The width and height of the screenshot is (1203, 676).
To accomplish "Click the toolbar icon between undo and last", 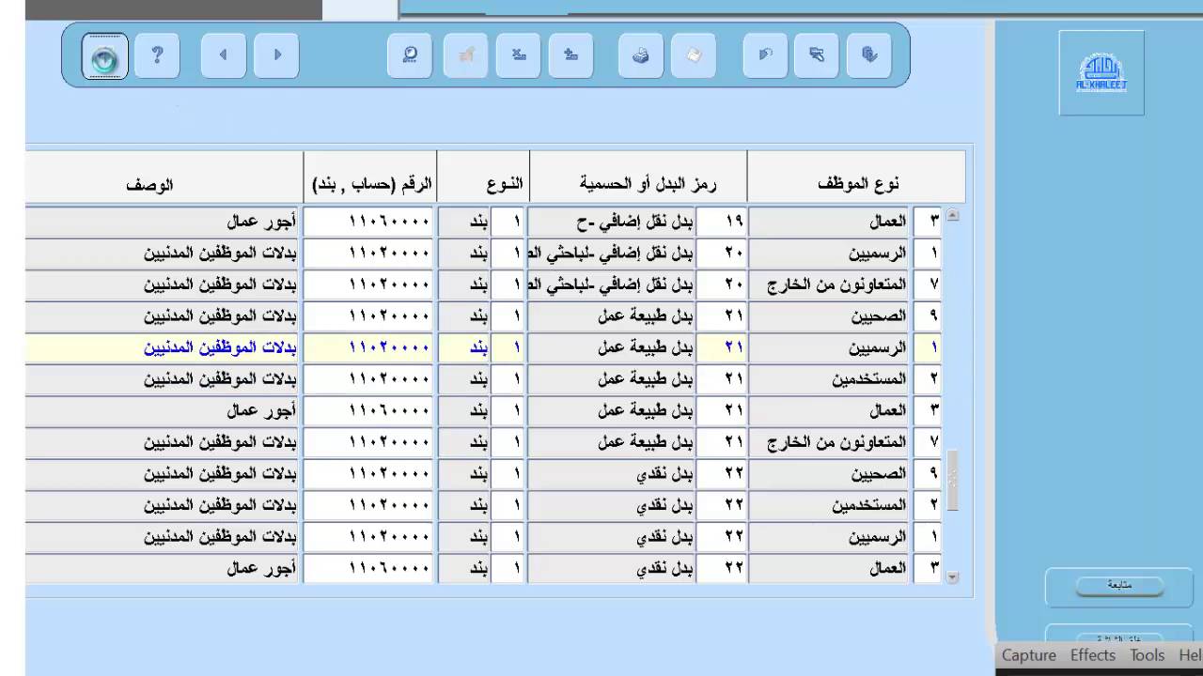I will (x=817, y=55).
